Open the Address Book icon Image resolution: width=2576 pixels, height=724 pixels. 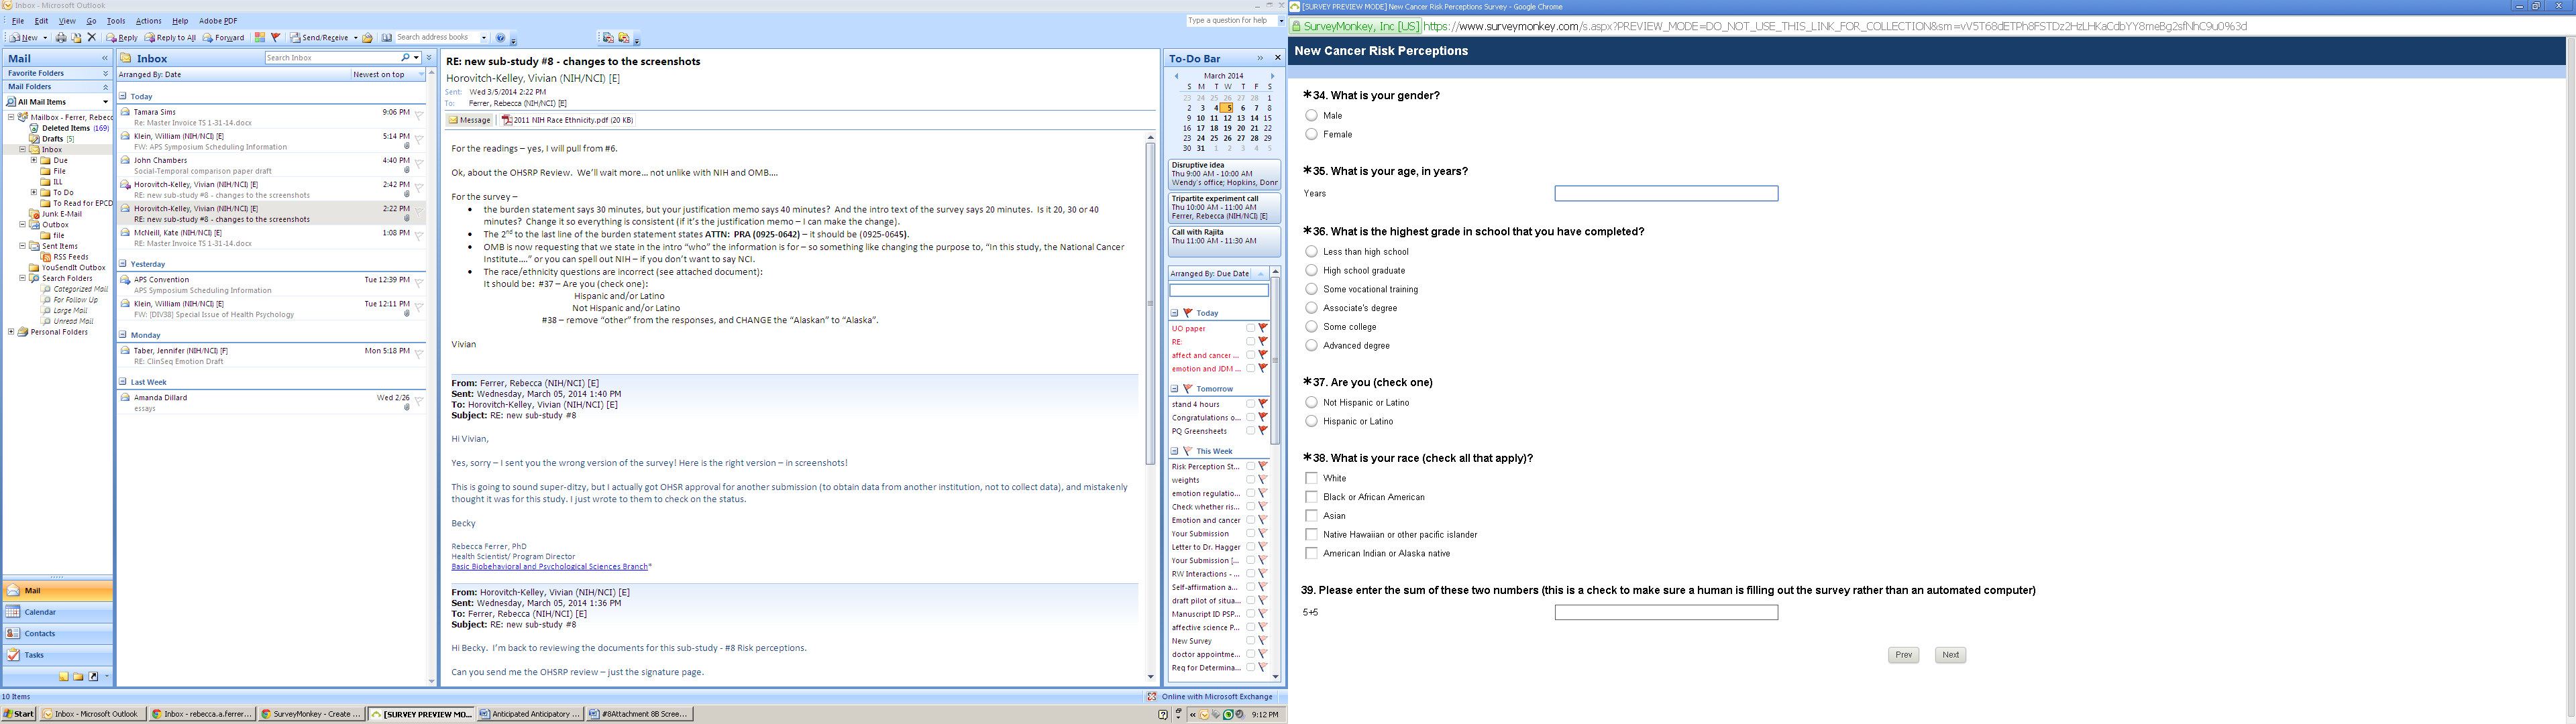(386, 38)
